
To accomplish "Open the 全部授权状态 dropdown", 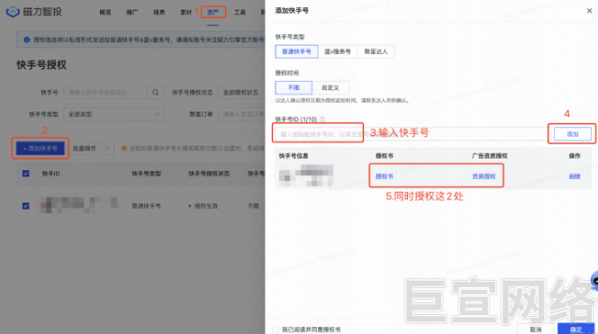I will (241, 92).
